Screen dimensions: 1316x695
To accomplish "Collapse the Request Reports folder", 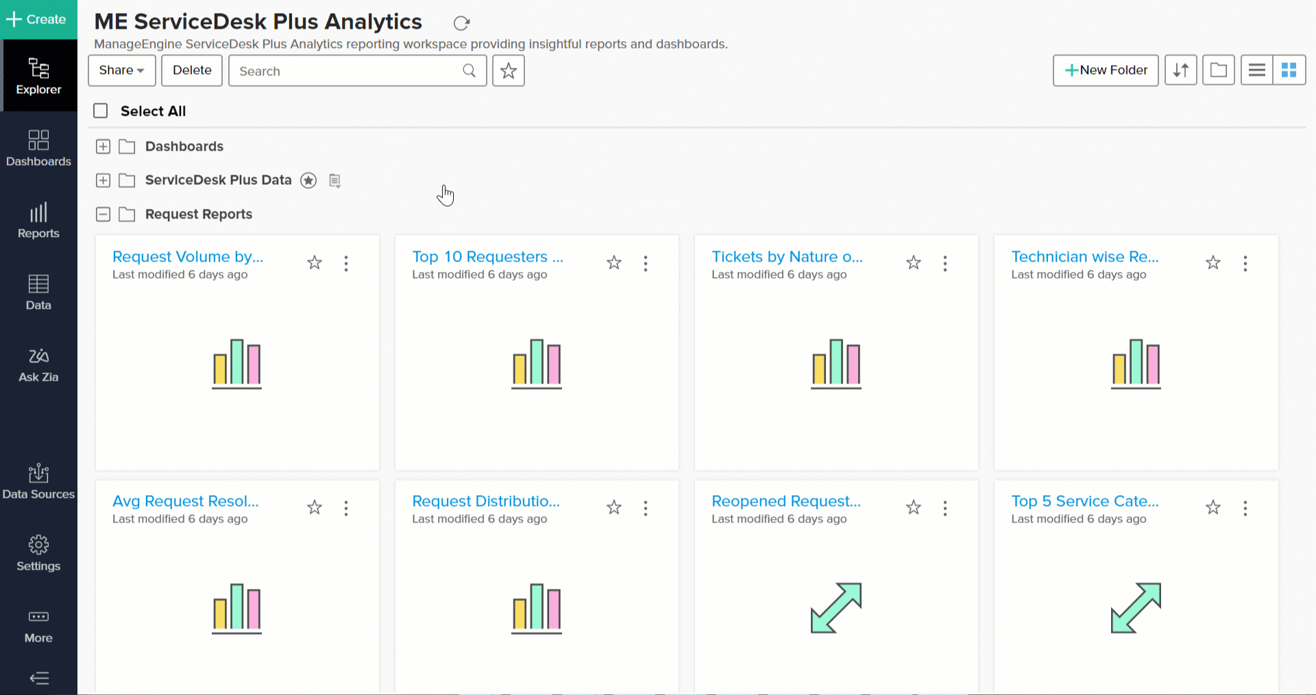I will (103, 214).
